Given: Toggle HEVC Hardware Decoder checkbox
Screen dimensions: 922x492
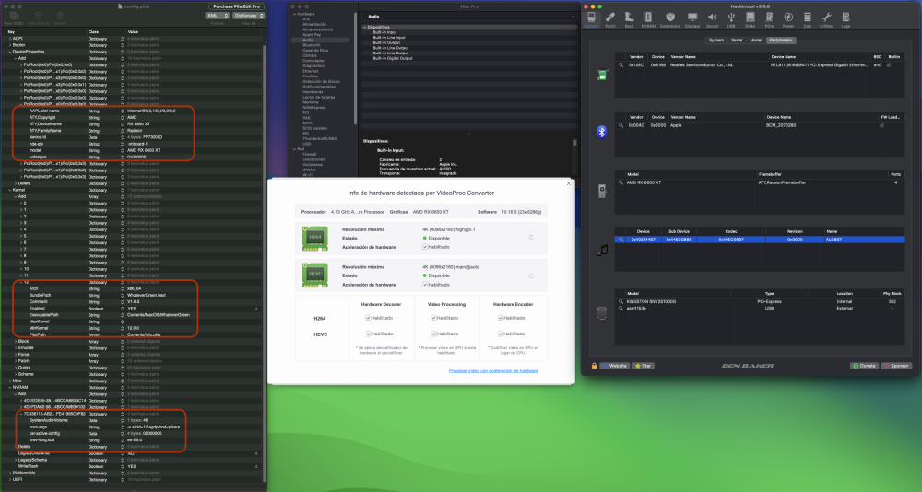Looking at the screenshot, I should pyautogui.click(x=368, y=334).
